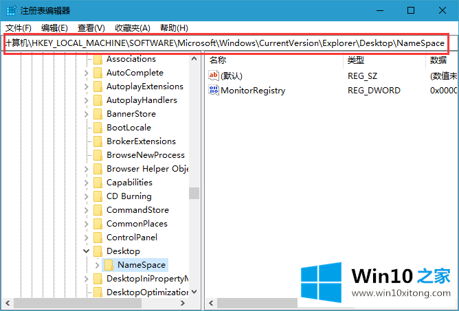Expand the CD Burning key
This screenshot has height=311, width=459.
(87, 196)
